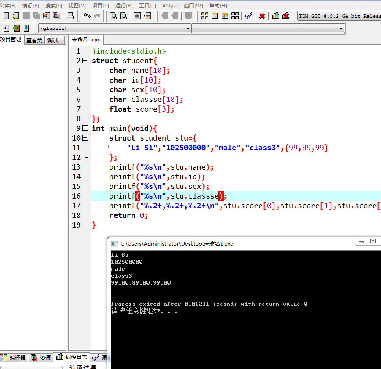The width and height of the screenshot is (381, 369).
Task: Open profile analysis bar-chart icon
Action: (x=275, y=16)
